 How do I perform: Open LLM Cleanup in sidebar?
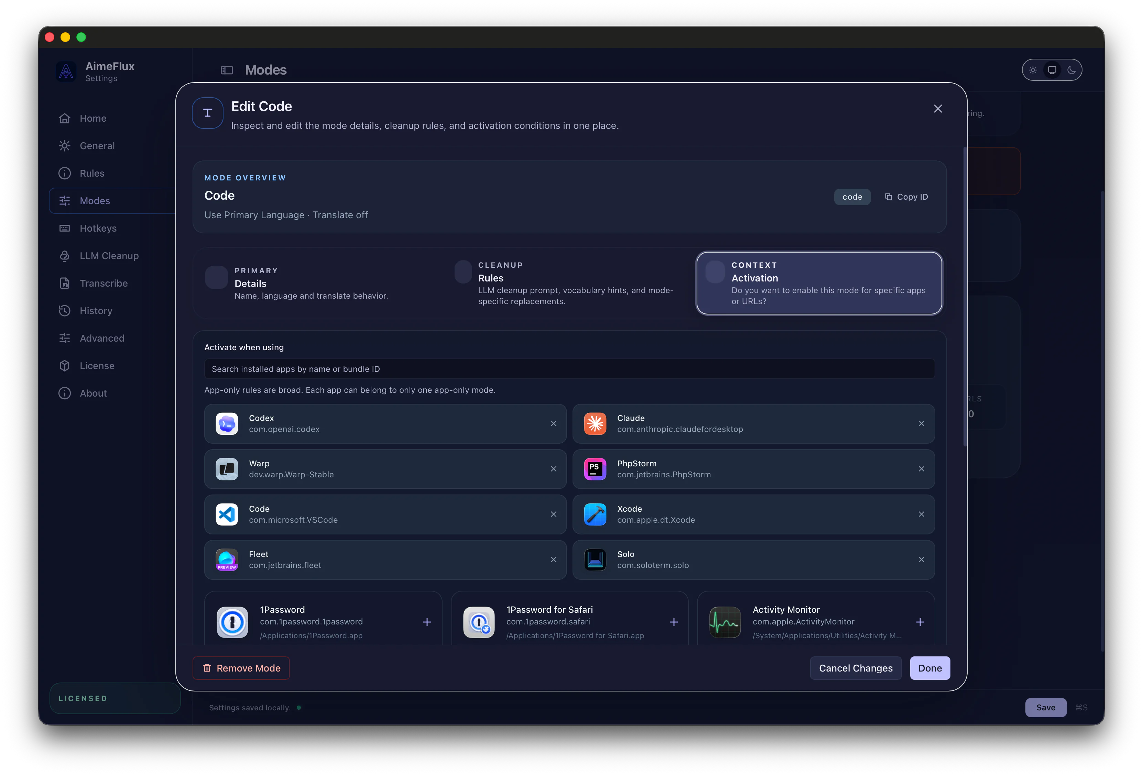click(109, 256)
